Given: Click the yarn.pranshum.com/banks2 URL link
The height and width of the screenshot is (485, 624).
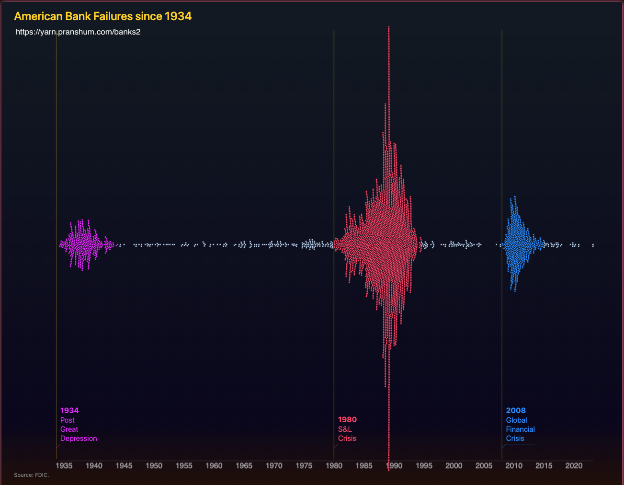Looking at the screenshot, I should click(78, 32).
